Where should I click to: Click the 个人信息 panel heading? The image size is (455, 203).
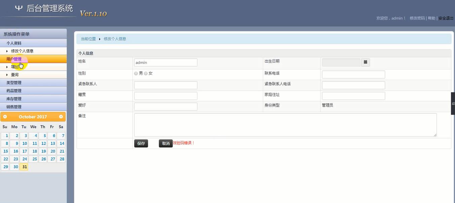86,53
